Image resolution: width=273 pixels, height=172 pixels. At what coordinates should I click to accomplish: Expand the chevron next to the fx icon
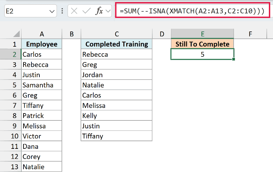pyautogui.click(x=108, y=11)
